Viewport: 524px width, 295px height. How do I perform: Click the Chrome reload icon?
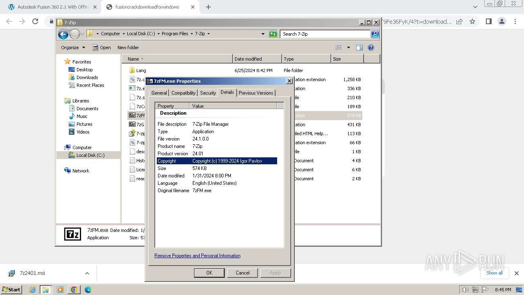[x=35, y=21]
